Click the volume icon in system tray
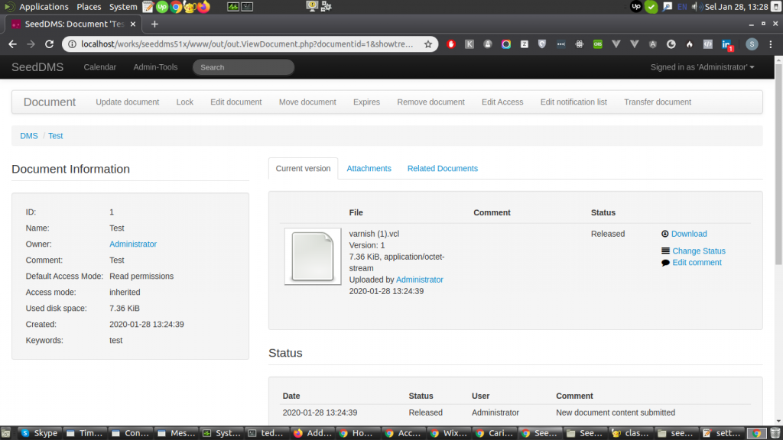Screen dimensions: 783x440 pos(697,7)
